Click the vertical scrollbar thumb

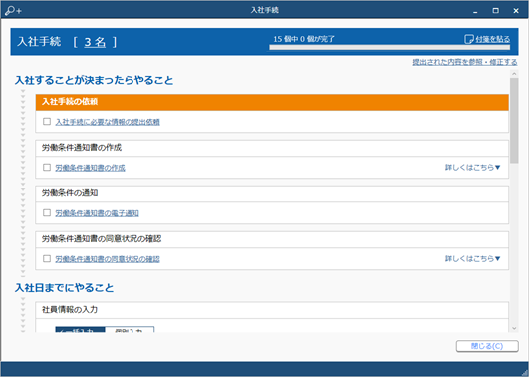point(514,121)
